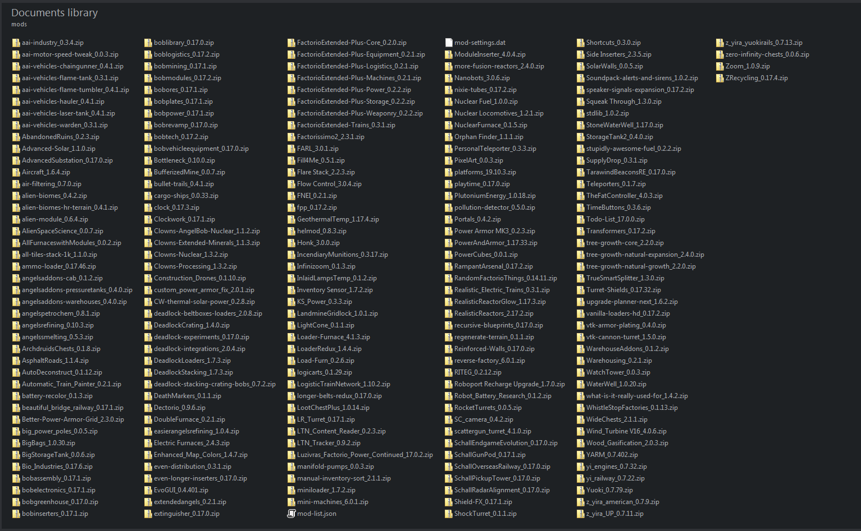Click the zip icon beside boblibrary_0.17.0.zip

tap(148, 43)
